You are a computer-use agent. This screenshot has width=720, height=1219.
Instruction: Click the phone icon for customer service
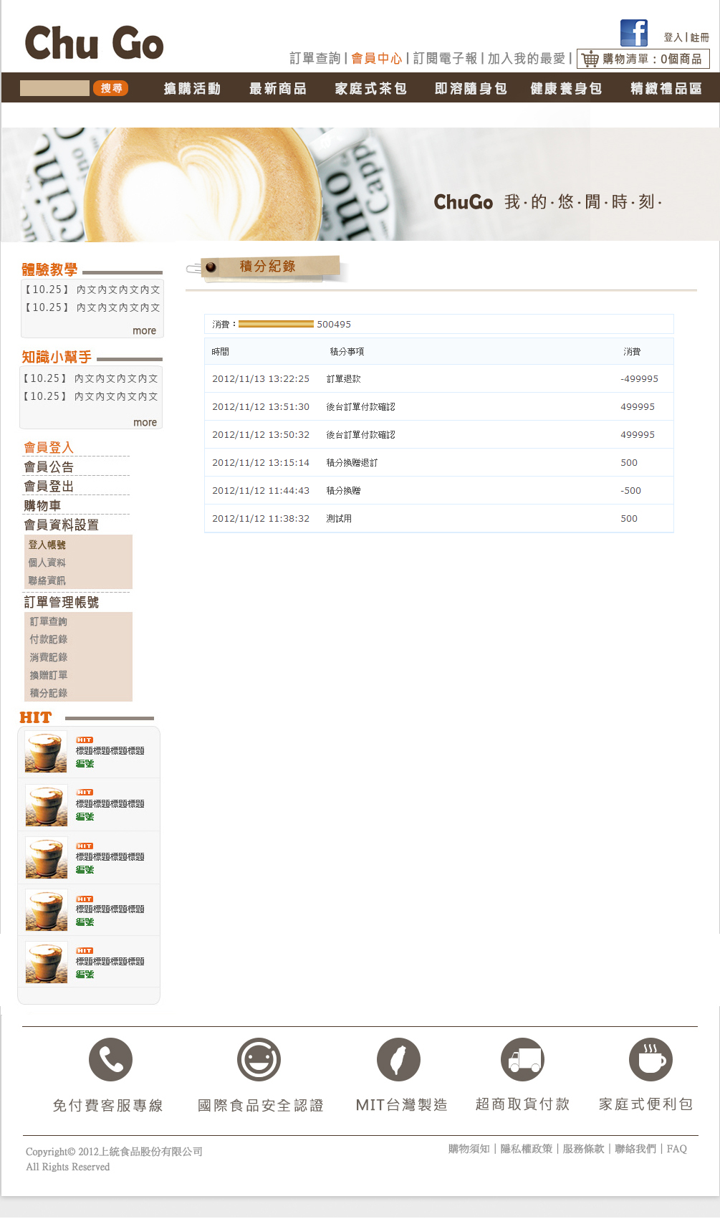(110, 1059)
